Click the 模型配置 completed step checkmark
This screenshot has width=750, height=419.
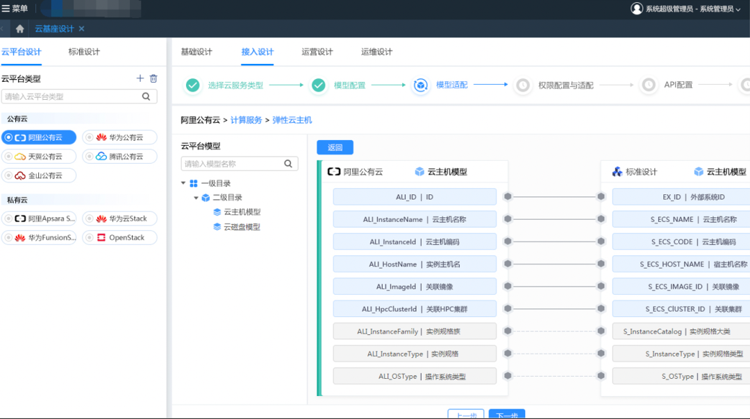(319, 85)
